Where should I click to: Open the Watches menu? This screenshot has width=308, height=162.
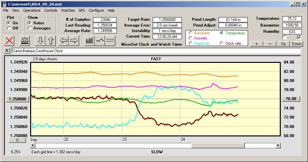point(68,10)
